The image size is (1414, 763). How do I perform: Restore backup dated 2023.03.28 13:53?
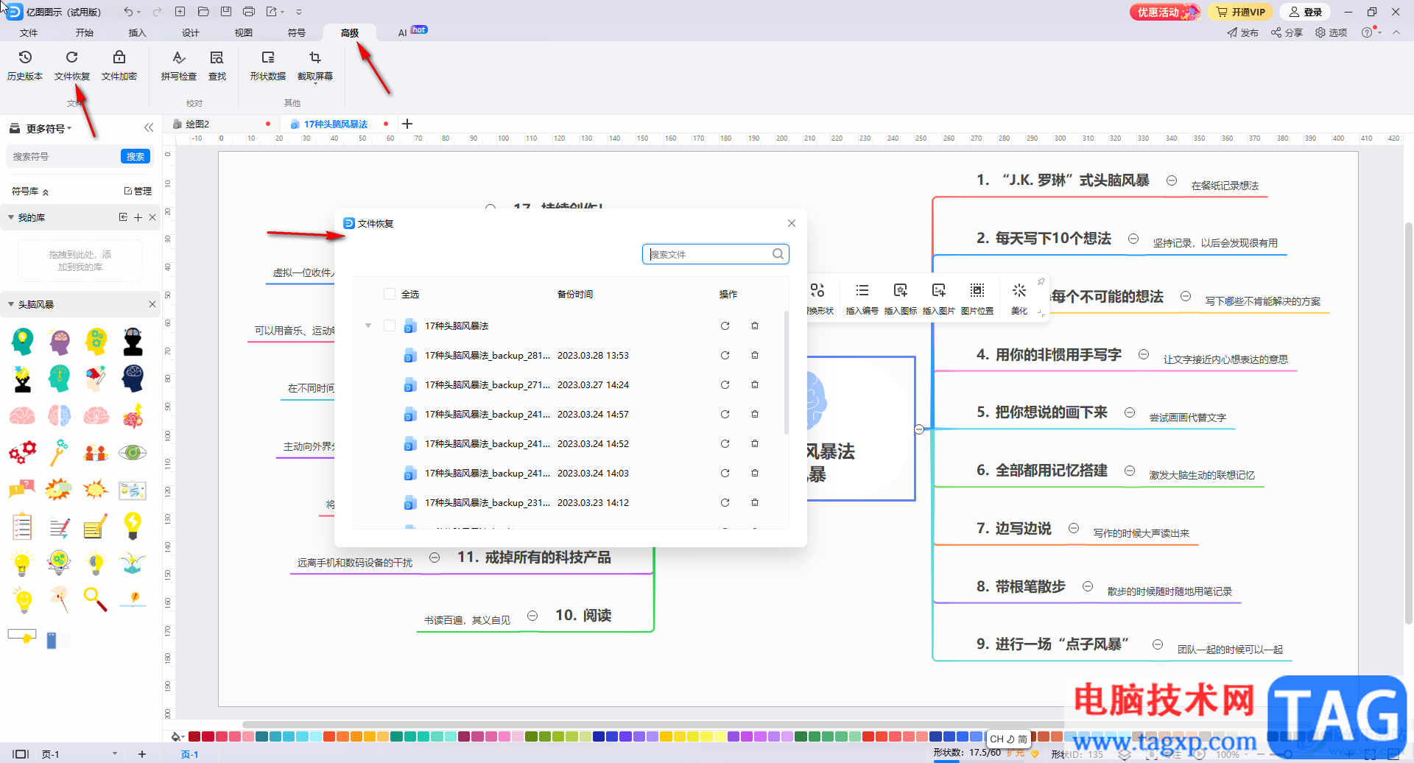[x=725, y=355]
